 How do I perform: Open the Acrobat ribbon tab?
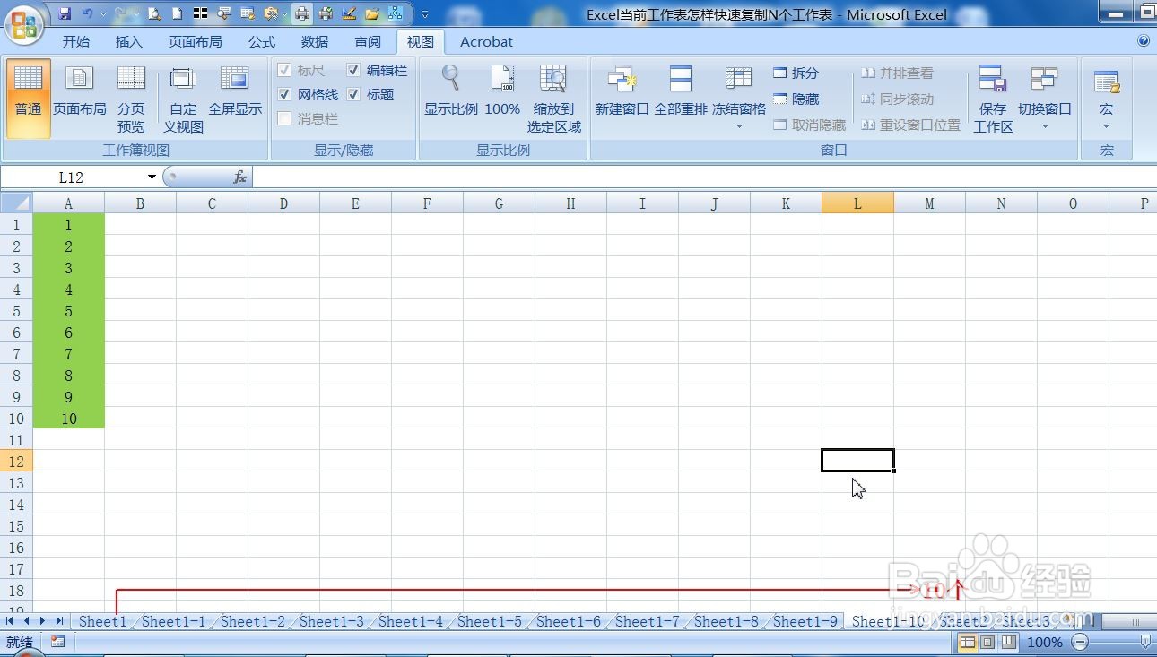[486, 41]
